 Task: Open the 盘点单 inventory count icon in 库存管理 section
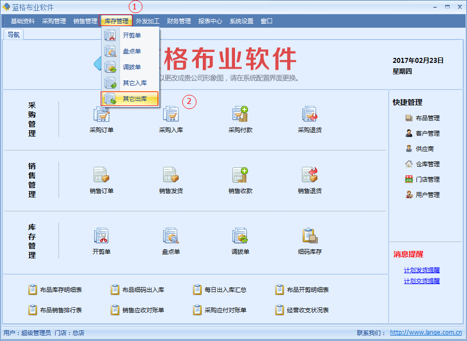point(171,236)
